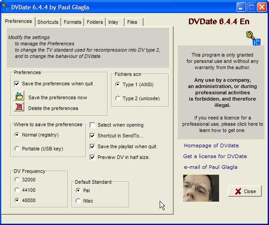Click the author photo thumbnail
Viewport: 269px width, 225px height.
(x=201, y=188)
